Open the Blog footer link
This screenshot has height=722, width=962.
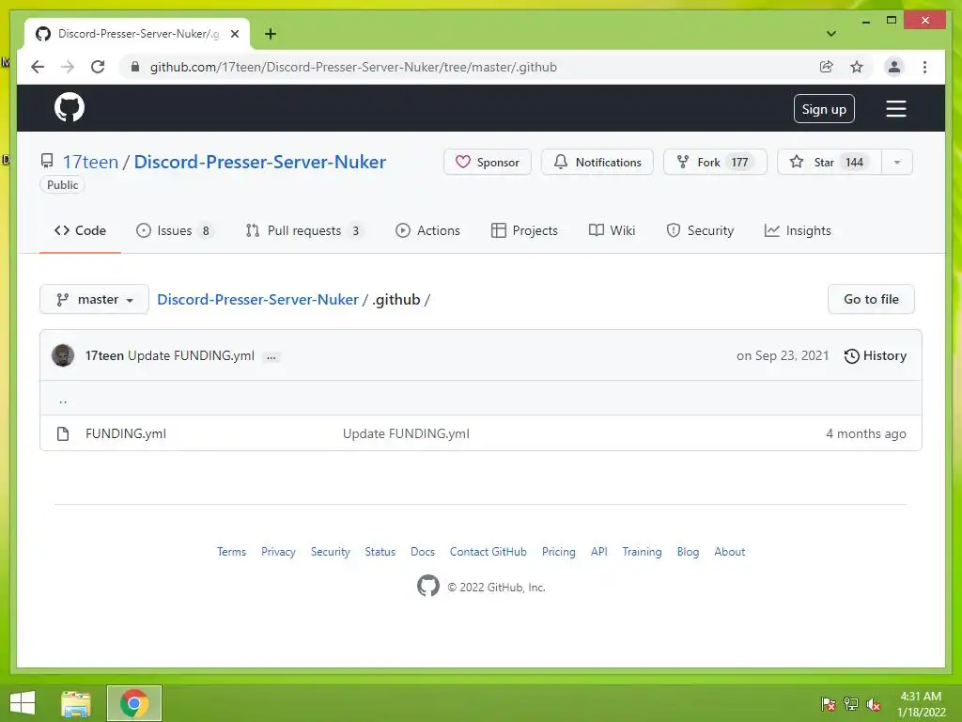[688, 551]
